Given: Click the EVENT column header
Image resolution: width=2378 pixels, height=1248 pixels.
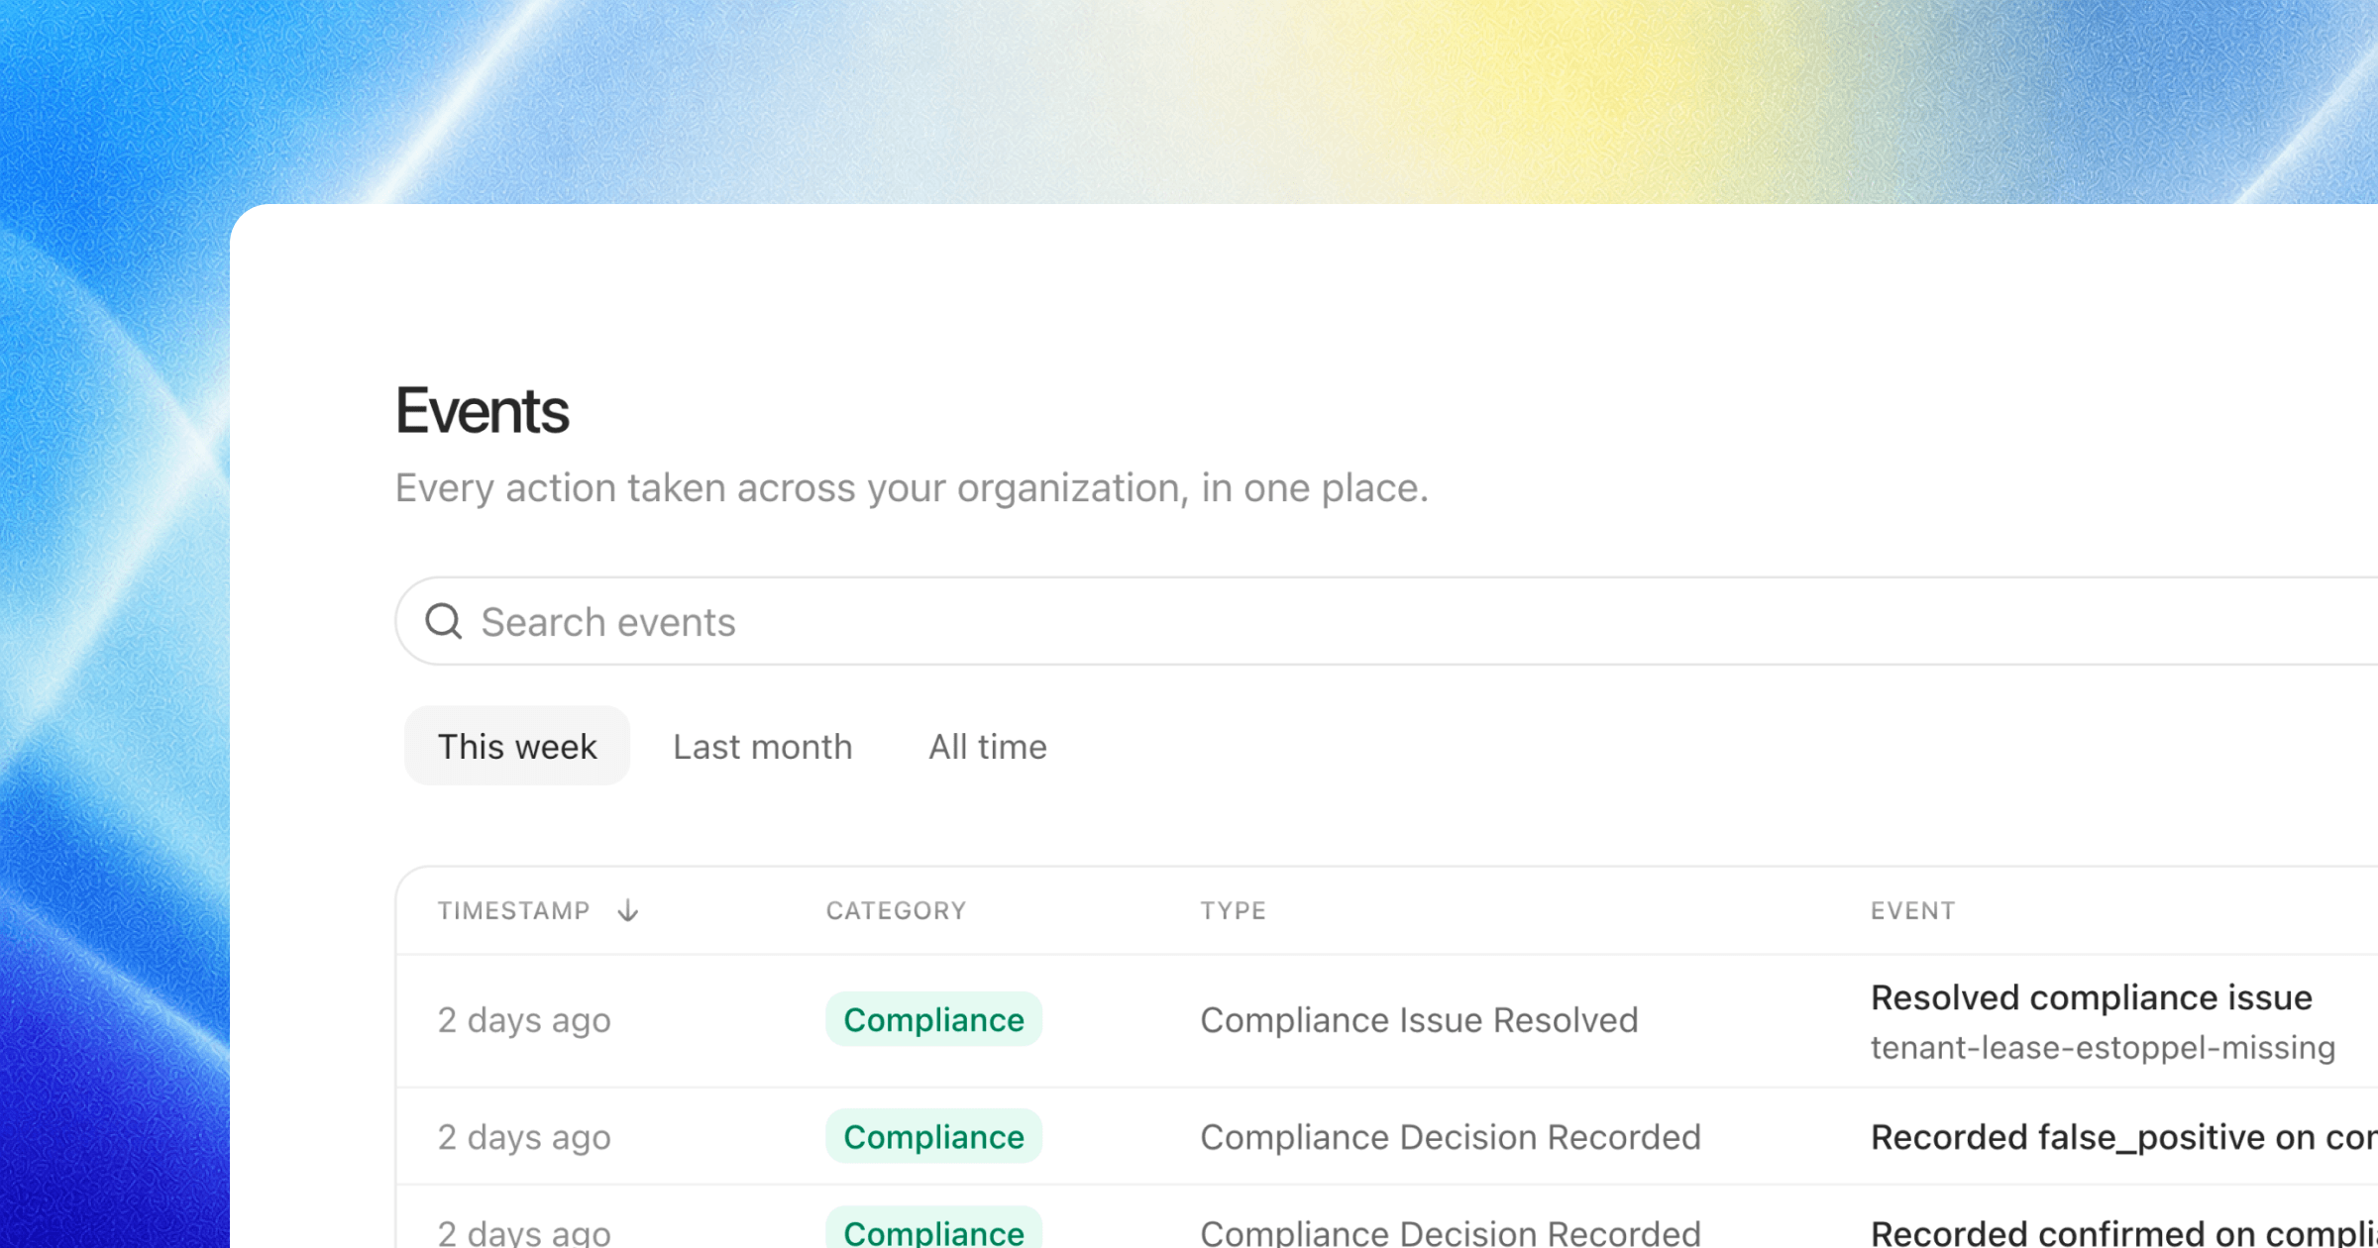Looking at the screenshot, I should click(1913, 910).
